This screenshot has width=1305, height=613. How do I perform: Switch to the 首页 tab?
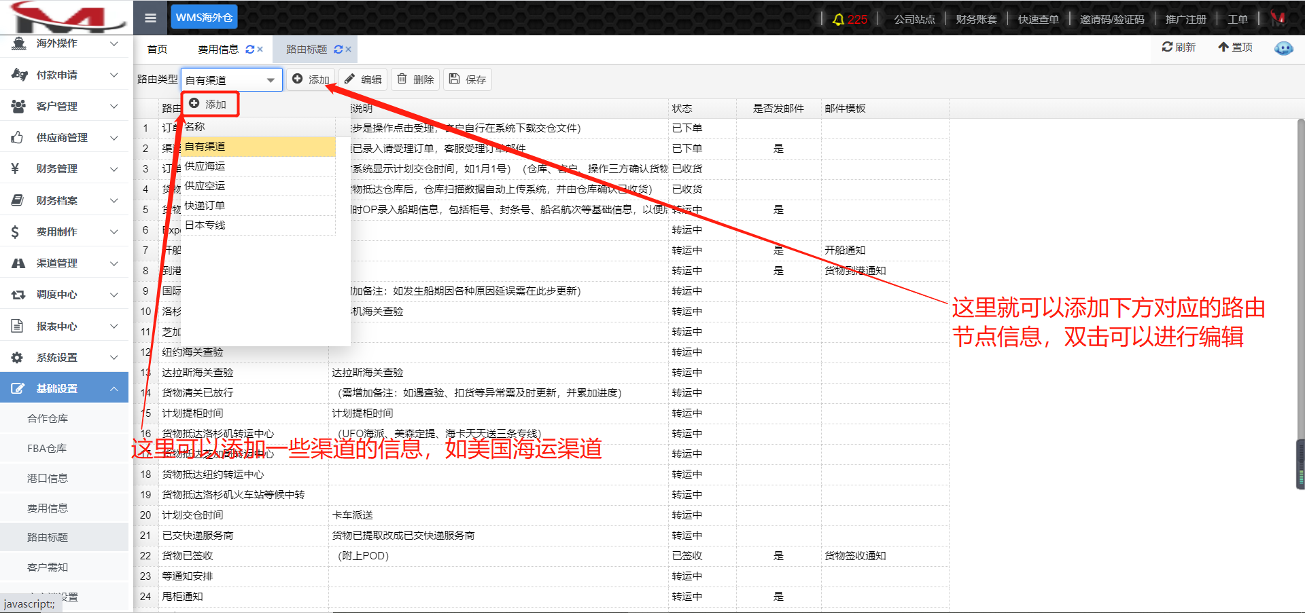pyautogui.click(x=157, y=50)
